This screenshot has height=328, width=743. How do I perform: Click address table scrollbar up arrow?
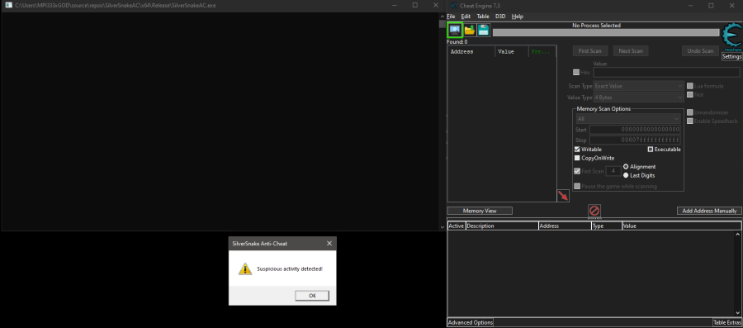738,234
